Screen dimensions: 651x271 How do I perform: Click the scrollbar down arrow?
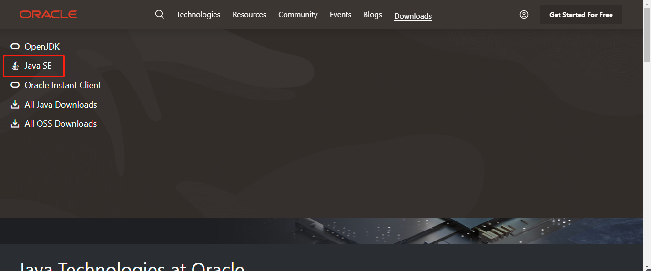point(647,267)
